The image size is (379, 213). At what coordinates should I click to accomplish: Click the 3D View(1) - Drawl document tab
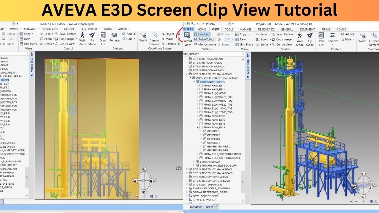point(204,207)
